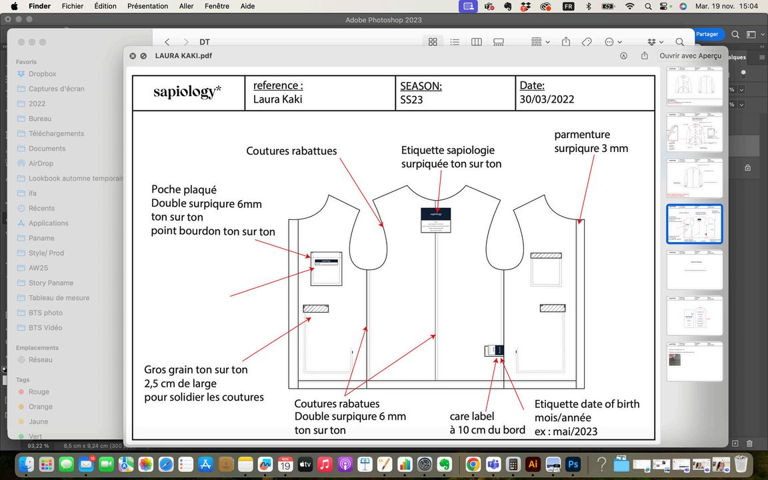
Task: Open the Finder group-by dropdown
Action: tap(540, 42)
